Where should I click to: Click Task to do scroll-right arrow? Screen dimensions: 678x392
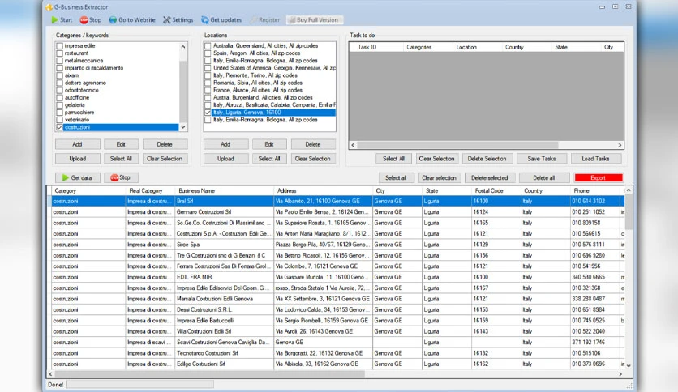point(620,145)
